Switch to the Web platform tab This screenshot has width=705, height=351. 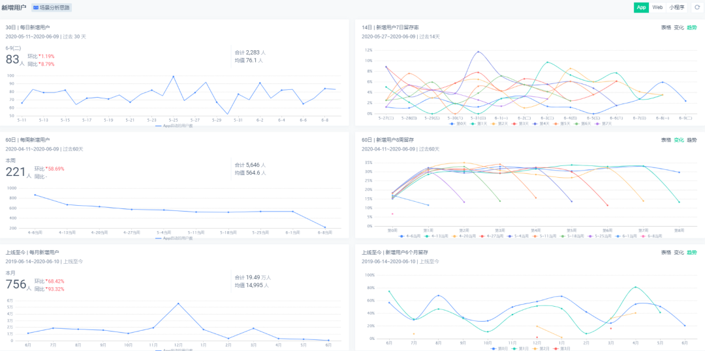tap(657, 7)
